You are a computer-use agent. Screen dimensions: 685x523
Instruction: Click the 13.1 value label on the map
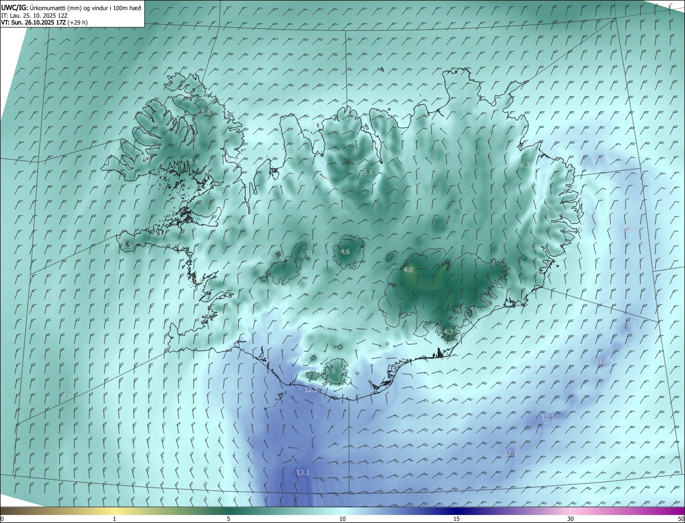(303, 473)
